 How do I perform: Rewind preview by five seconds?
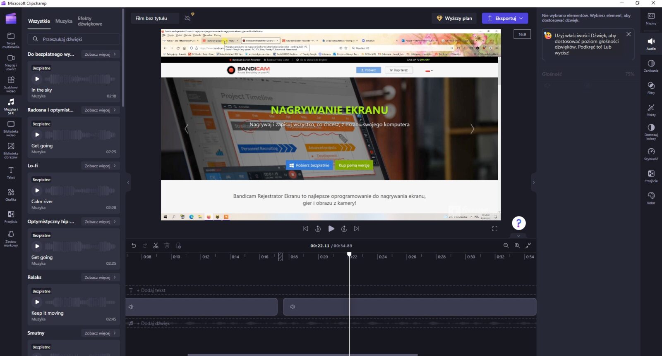coord(318,228)
